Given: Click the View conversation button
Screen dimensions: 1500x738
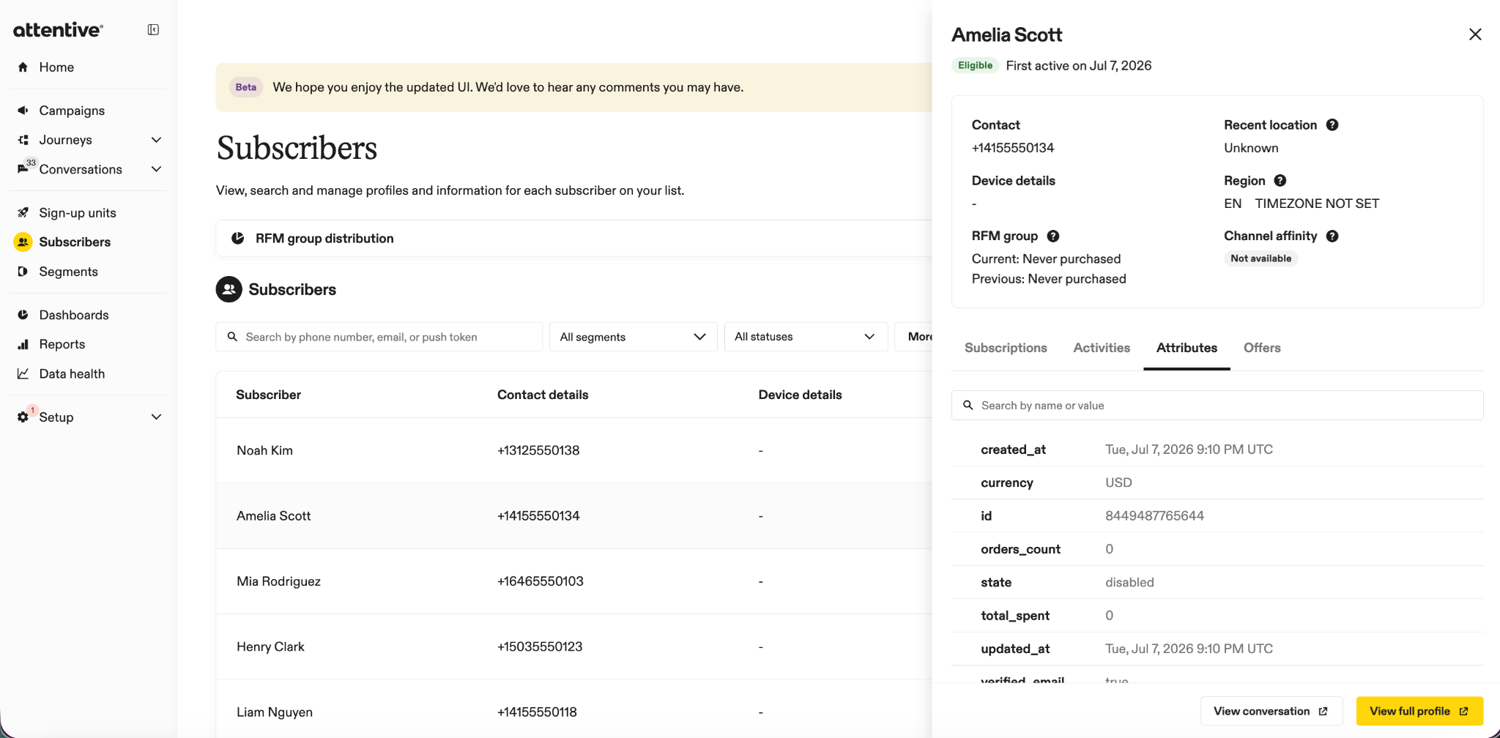Looking at the screenshot, I should 1271,711.
